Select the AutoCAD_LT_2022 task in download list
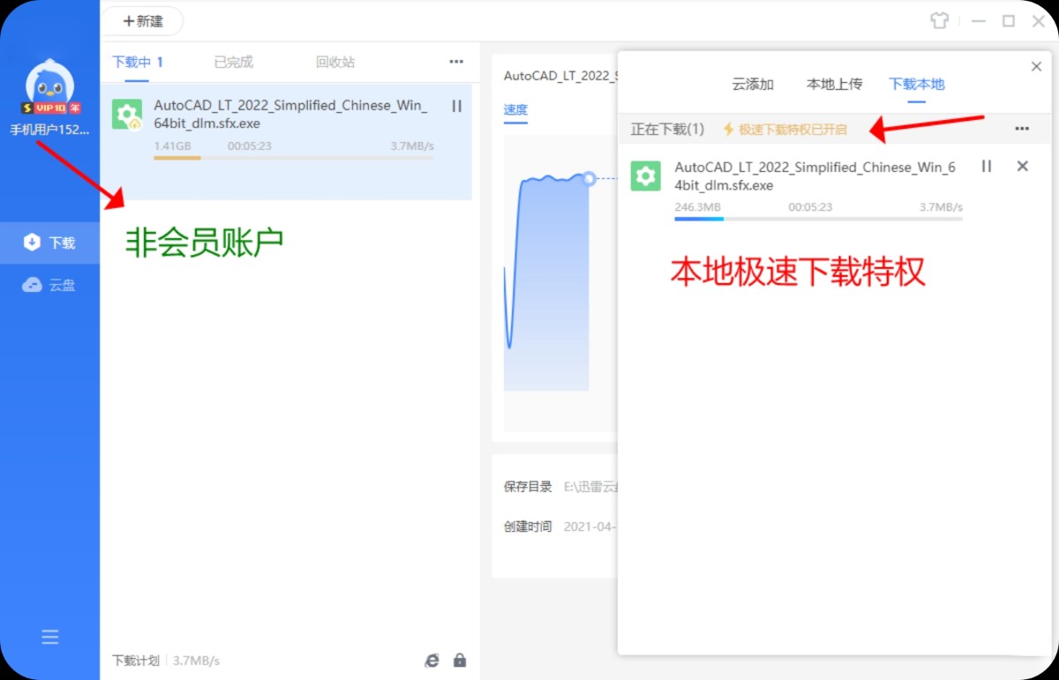This screenshot has height=680, width=1059. click(x=286, y=142)
